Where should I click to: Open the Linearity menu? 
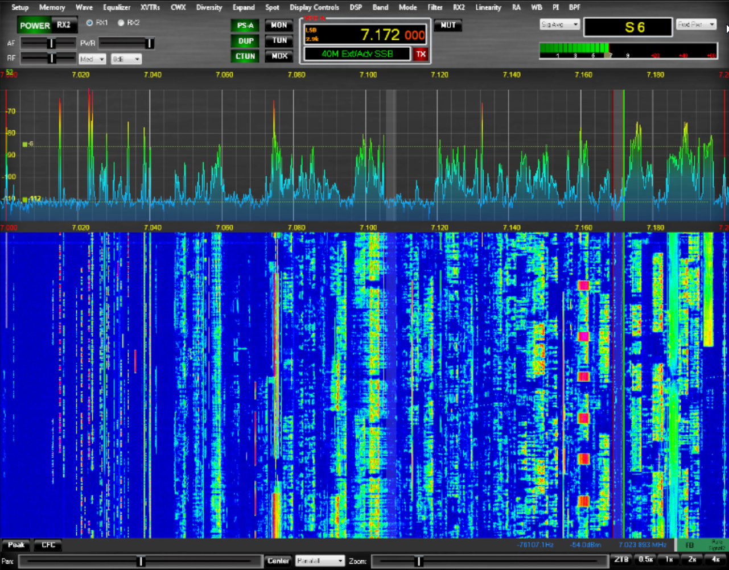[x=488, y=7]
